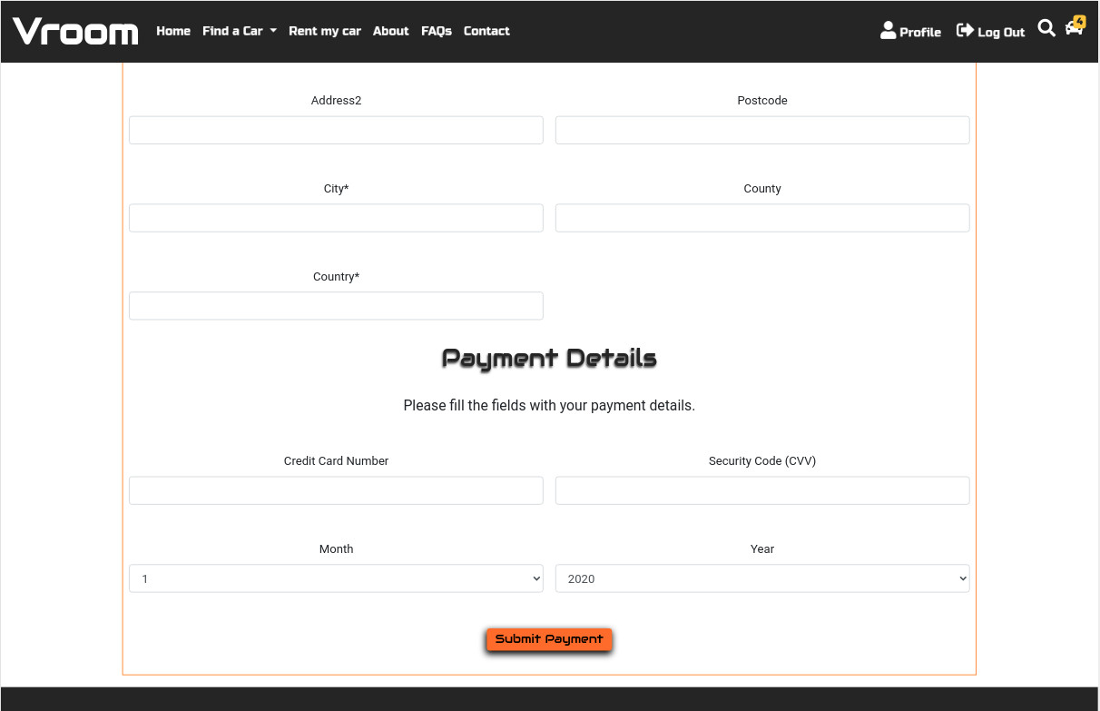Click the Log Out exit arrow icon
The height and width of the screenshot is (711, 1100).
tap(964, 30)
